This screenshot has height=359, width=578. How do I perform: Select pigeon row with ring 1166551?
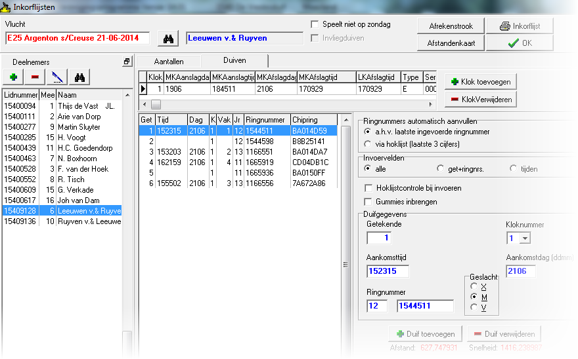[x=238, y=151]
